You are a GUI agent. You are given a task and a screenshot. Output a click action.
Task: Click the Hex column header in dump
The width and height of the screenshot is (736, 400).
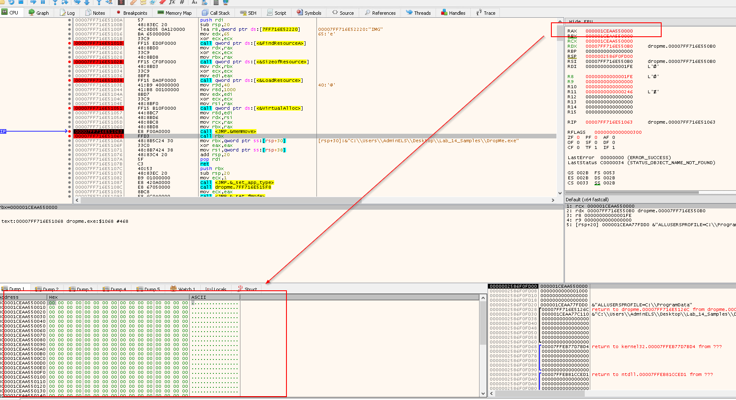(118, 297)
